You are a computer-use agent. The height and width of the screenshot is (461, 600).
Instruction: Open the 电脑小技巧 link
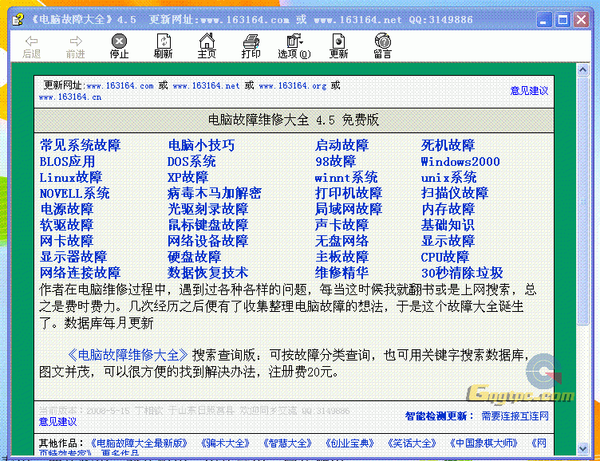(x=201, y=145)
